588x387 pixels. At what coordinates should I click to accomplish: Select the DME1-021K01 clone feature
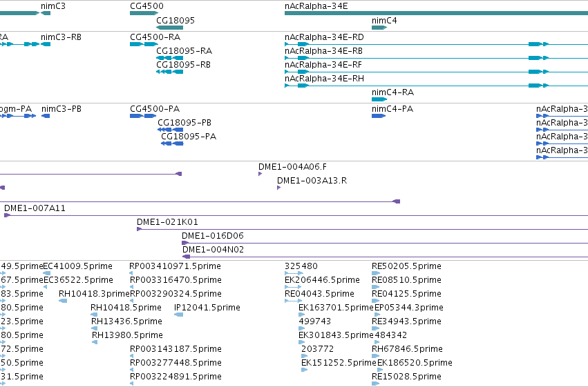[362, 230]
